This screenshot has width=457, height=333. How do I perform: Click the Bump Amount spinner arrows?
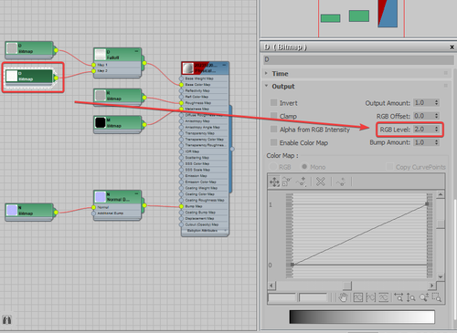tap(437, 142)
